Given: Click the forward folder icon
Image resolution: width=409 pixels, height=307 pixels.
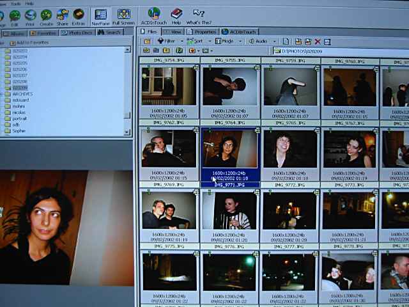Looking at the screenshot, I should [x=156, y=51].
